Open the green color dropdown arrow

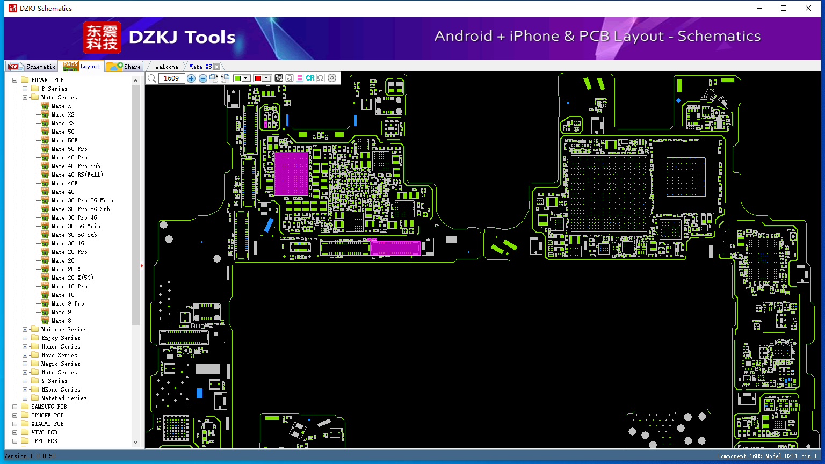point(246,78)
